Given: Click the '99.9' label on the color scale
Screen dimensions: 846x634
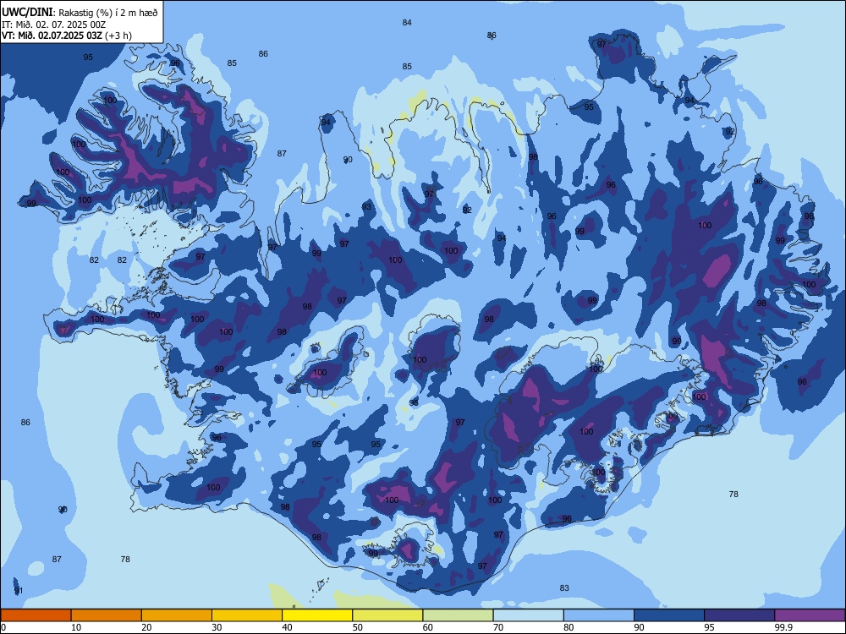Looking at the screenshot, I should coord(783,627).
